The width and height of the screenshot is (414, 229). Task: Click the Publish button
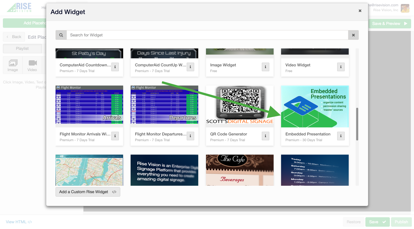click(401, 222)
